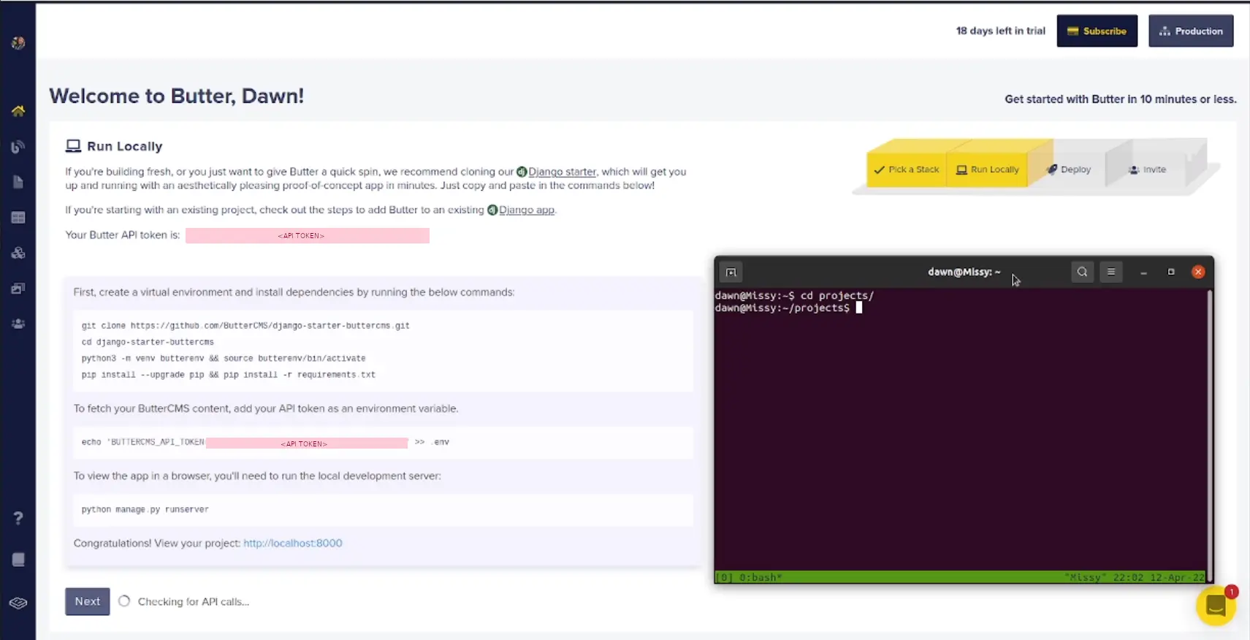Open the Users icon in sidebar
This screenshot has height=640, width=1250.
point(18,324)
